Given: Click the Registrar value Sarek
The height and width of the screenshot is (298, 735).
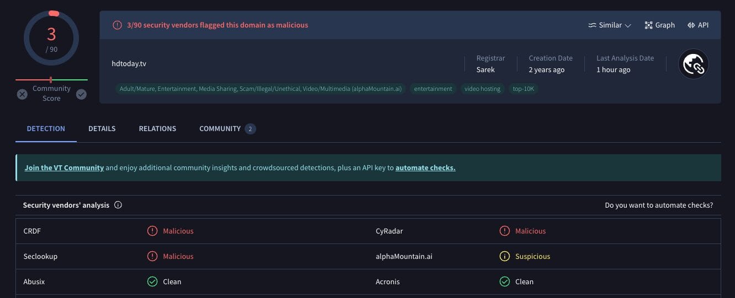Looking at the screenshot, I should (x=486, y=69).
